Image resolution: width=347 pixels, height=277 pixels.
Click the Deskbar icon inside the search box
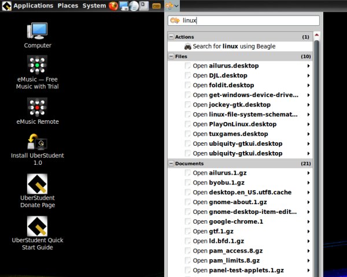(175, 21)
